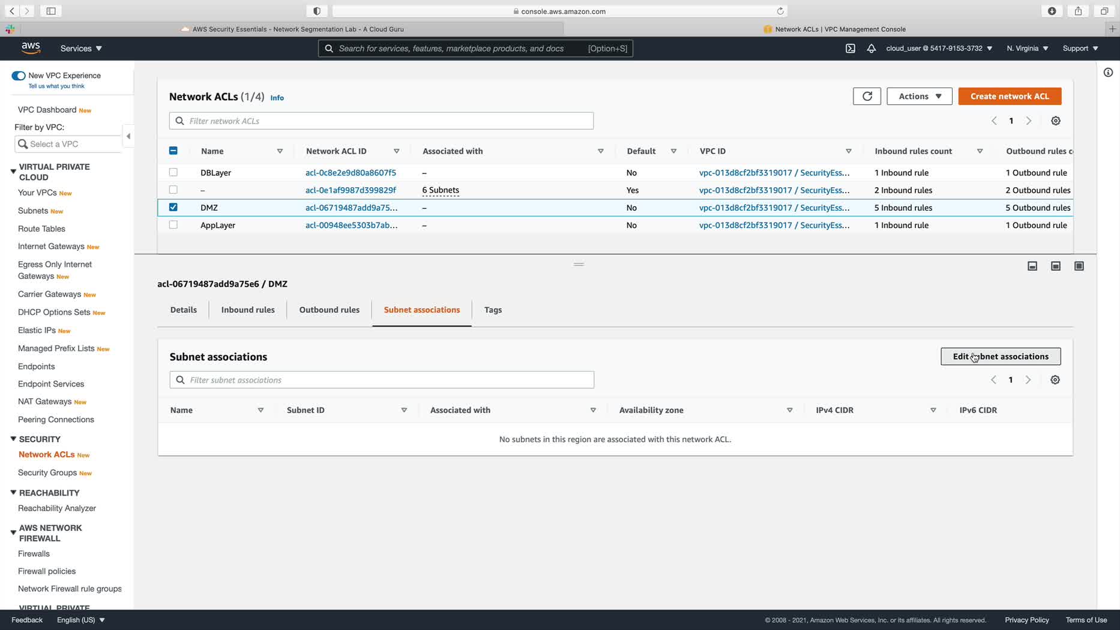This screenshot has height=630, width=1120.
Task: Open the AWS CloudShell icon
Action: [850, 48]
